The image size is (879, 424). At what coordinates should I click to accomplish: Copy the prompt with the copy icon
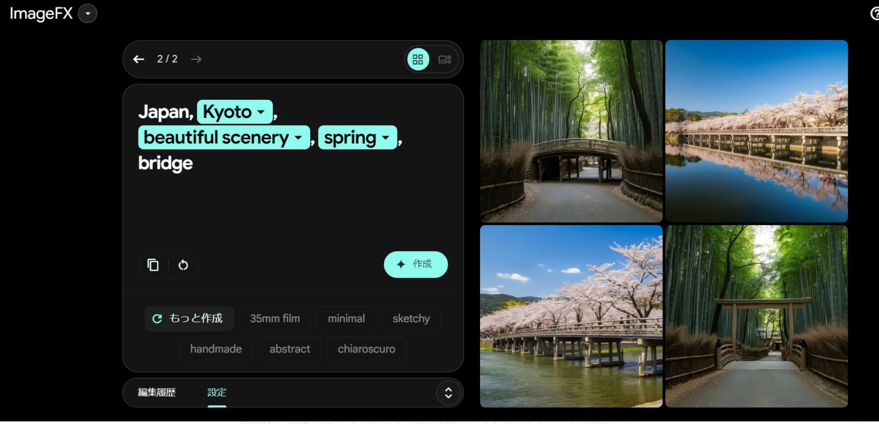[153, 265]
